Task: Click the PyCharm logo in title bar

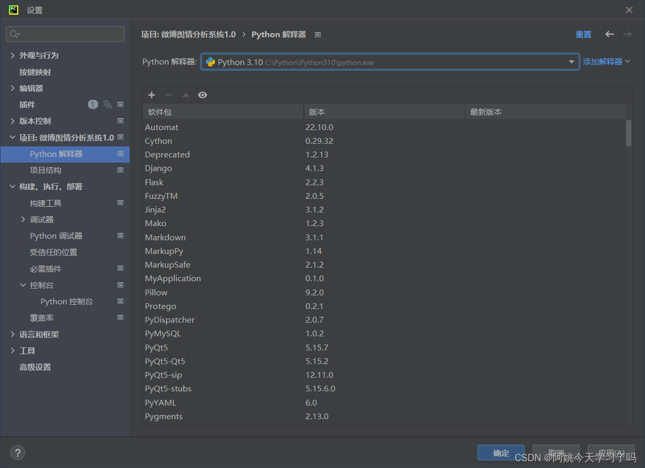Action: 14,9
